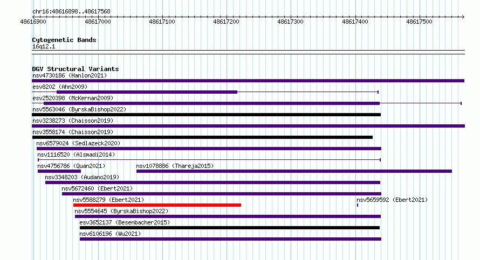Click the nsv4730186 (Hanlon2021) variant label

(70, 75)
